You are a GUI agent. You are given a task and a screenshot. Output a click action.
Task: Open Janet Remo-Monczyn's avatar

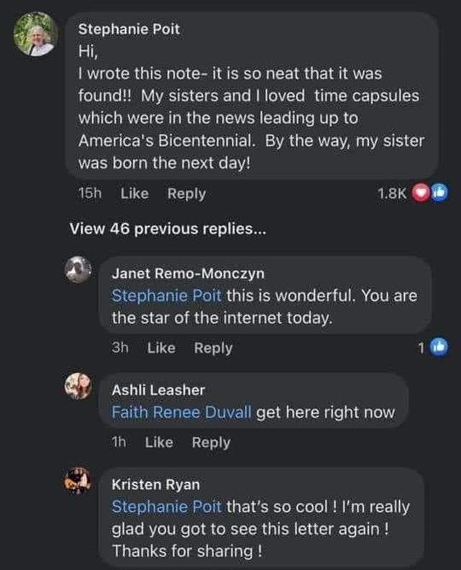[x=78, y=270]
